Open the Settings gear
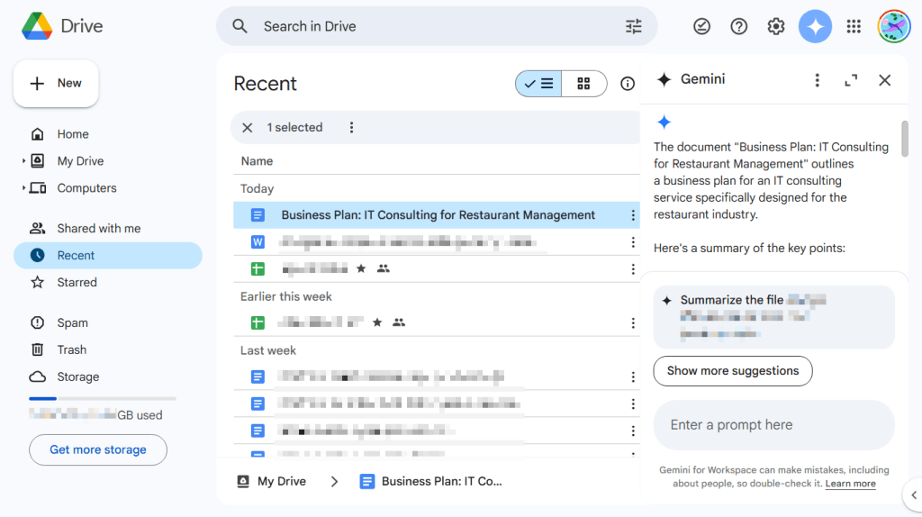This screenshot has height=517, width=922. pos(776,26)
